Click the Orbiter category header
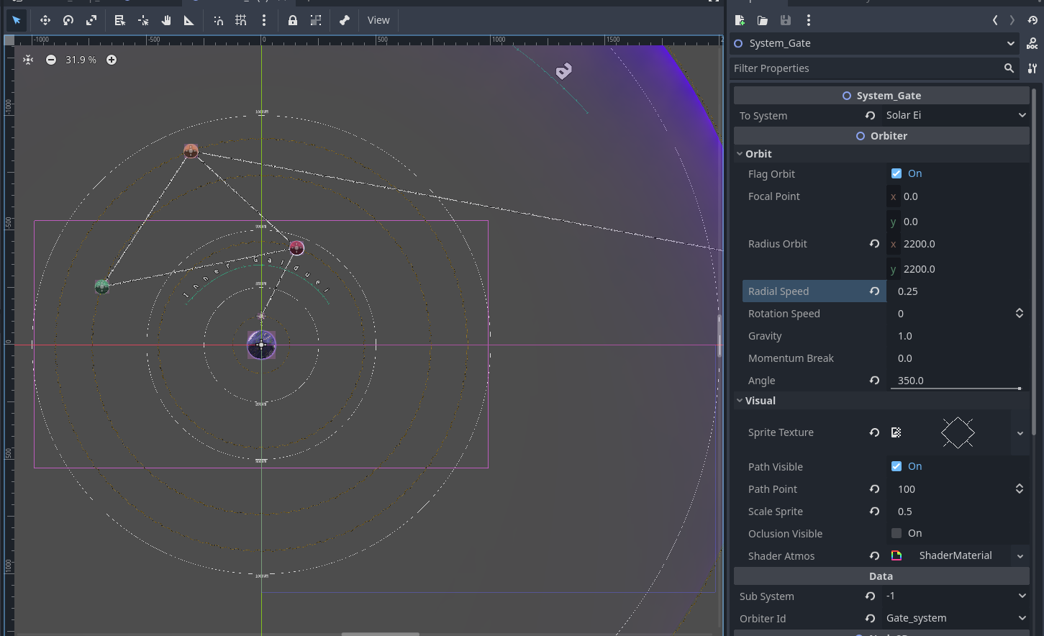 881,136
